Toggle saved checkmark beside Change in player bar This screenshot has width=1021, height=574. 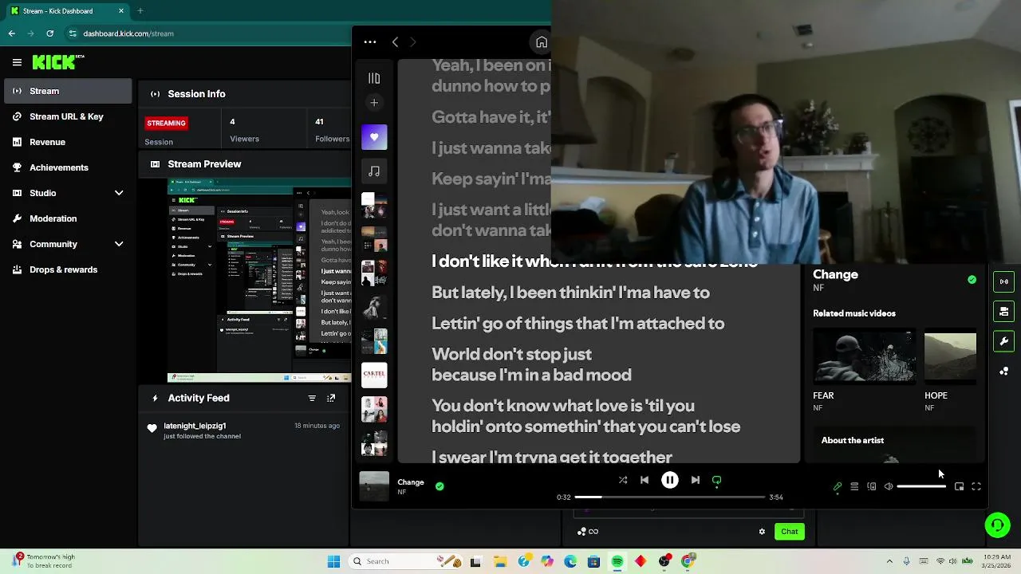tap(440, 486)
